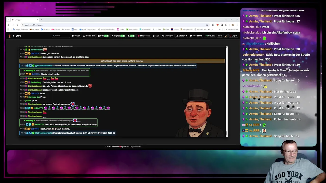Click the robot bot badge on the 18:40 StreamElements message
The image size is (326, 183).
click(x=27, y=133)
